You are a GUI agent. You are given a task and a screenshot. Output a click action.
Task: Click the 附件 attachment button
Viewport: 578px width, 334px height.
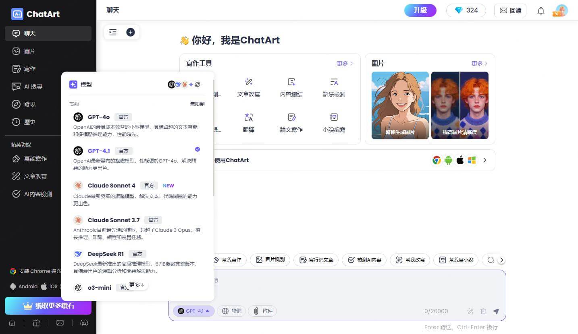[x=262, y=311]
